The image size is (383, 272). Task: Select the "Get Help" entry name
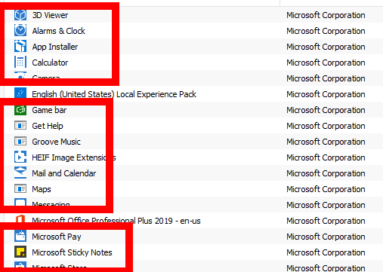pyautogui.click(x=48, y=126)
